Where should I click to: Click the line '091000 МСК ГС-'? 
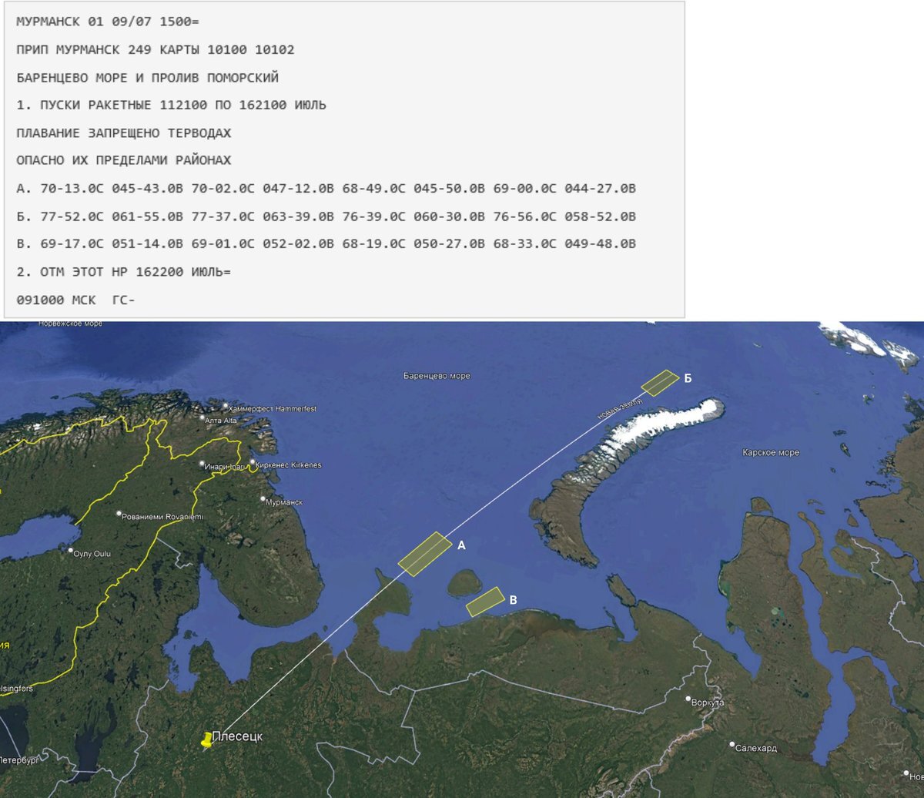click(x=75, y=299)
